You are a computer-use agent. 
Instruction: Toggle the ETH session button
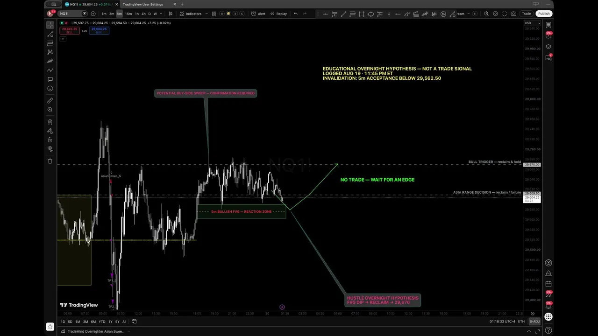click(x=521, y=322)
